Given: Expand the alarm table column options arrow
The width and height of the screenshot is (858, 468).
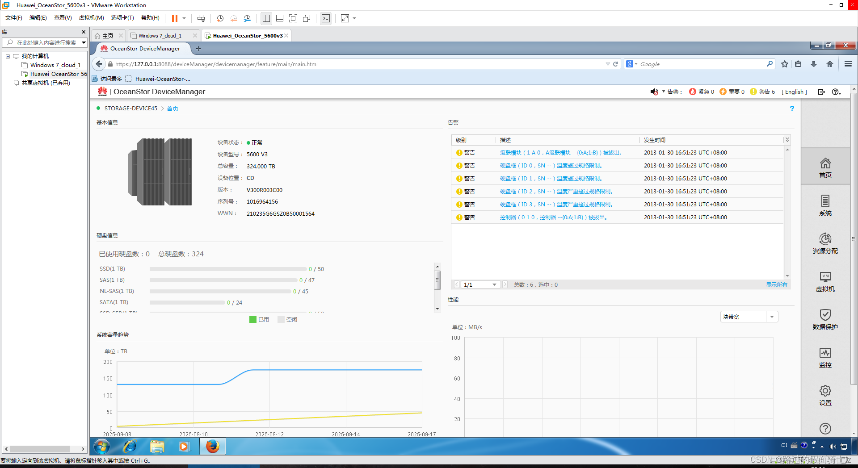Looking at the screenshot, I should click(x=787, y=140).
